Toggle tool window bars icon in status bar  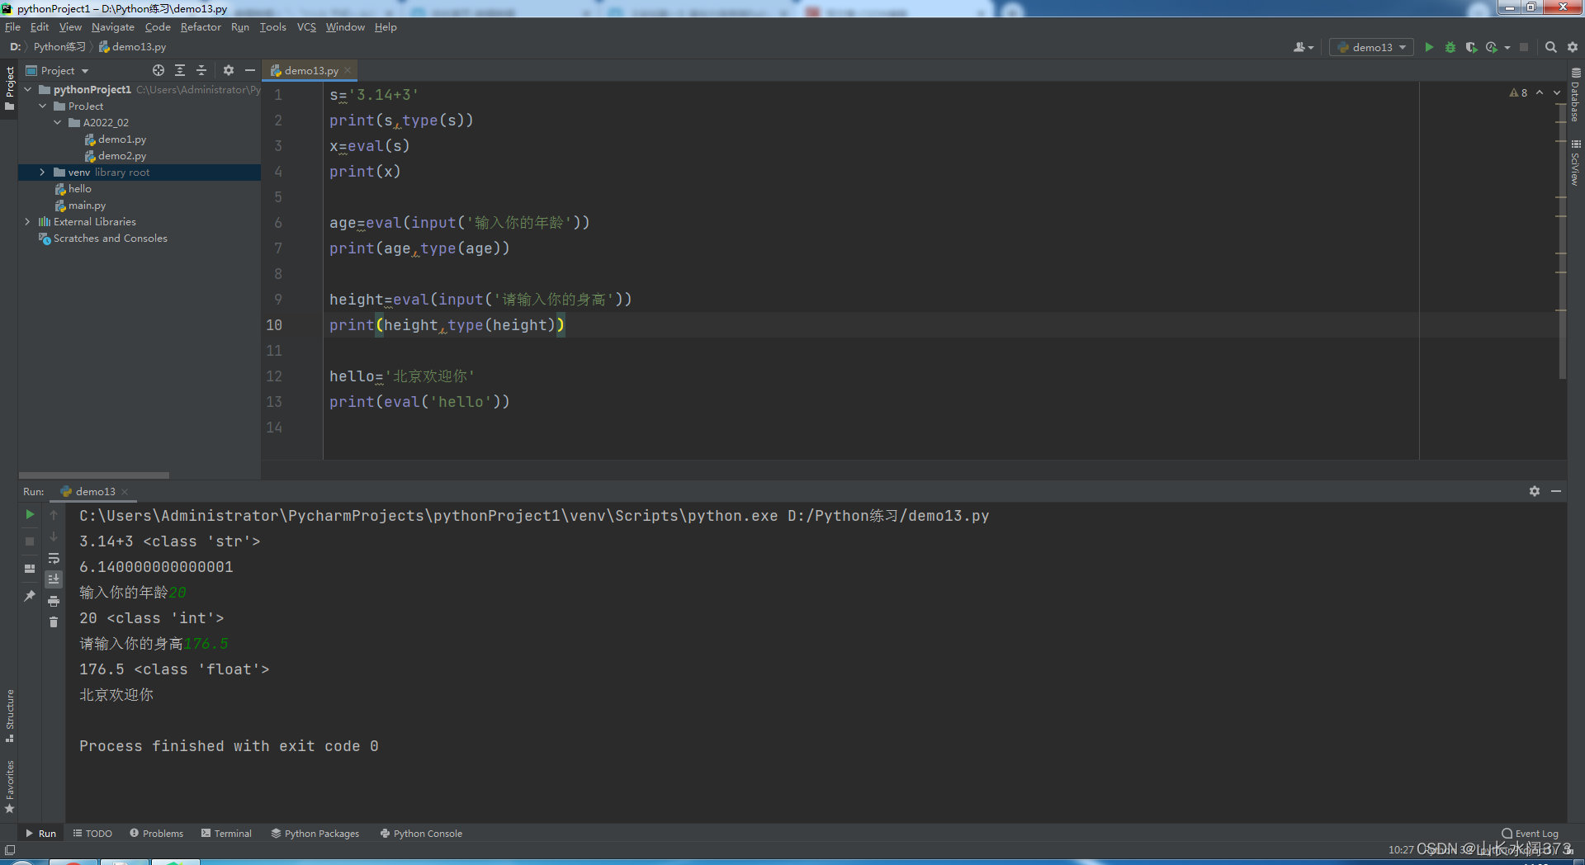[10, 849]
